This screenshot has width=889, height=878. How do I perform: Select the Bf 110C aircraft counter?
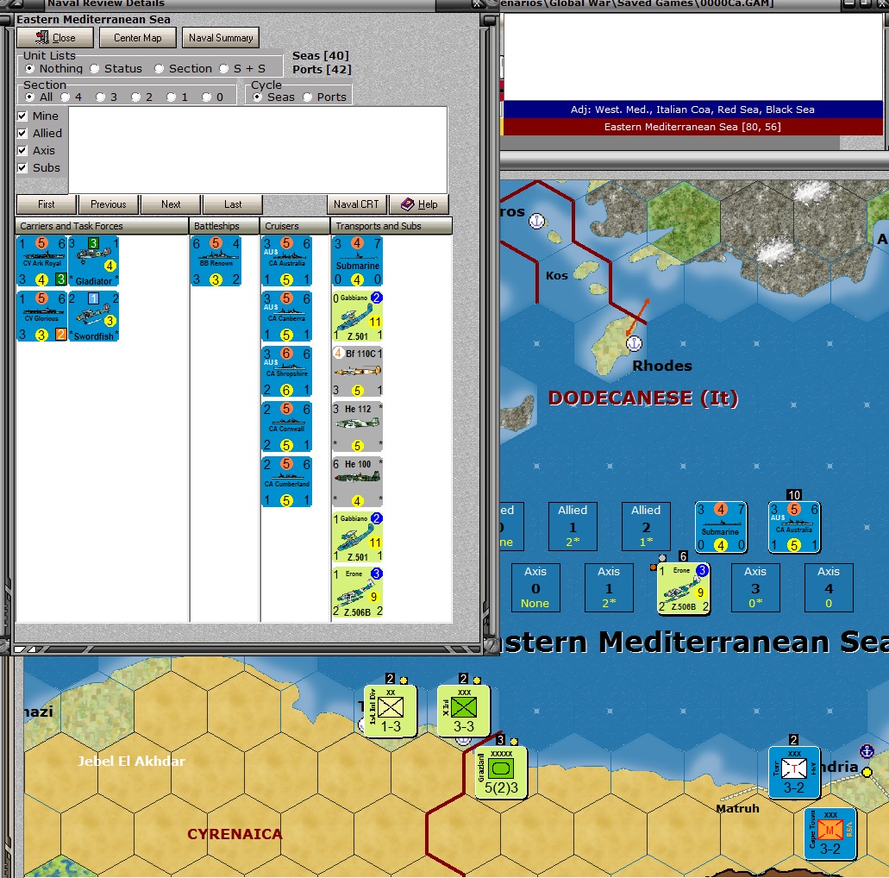(357, 371)
